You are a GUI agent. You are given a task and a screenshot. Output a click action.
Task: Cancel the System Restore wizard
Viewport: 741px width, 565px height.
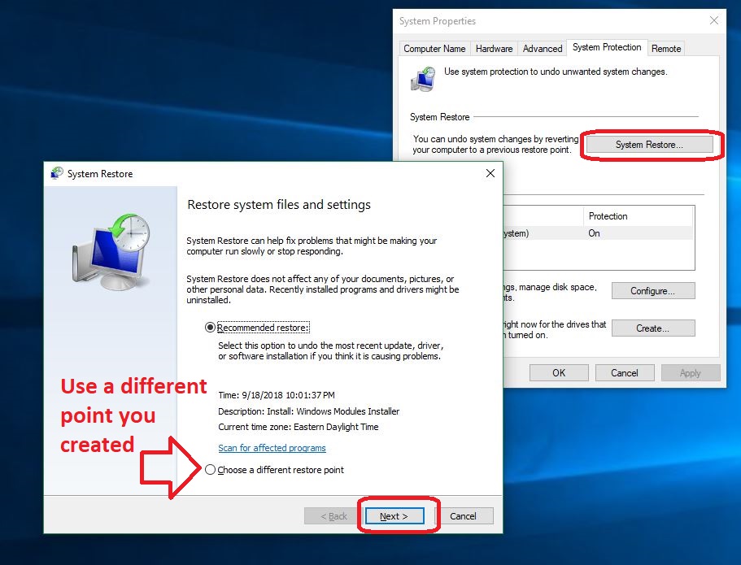click(x=463, y=516)
